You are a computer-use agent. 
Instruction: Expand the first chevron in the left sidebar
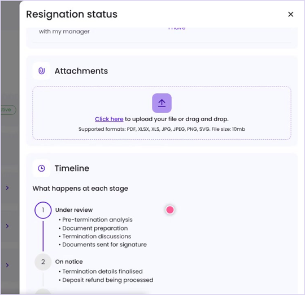pos(7,188)
